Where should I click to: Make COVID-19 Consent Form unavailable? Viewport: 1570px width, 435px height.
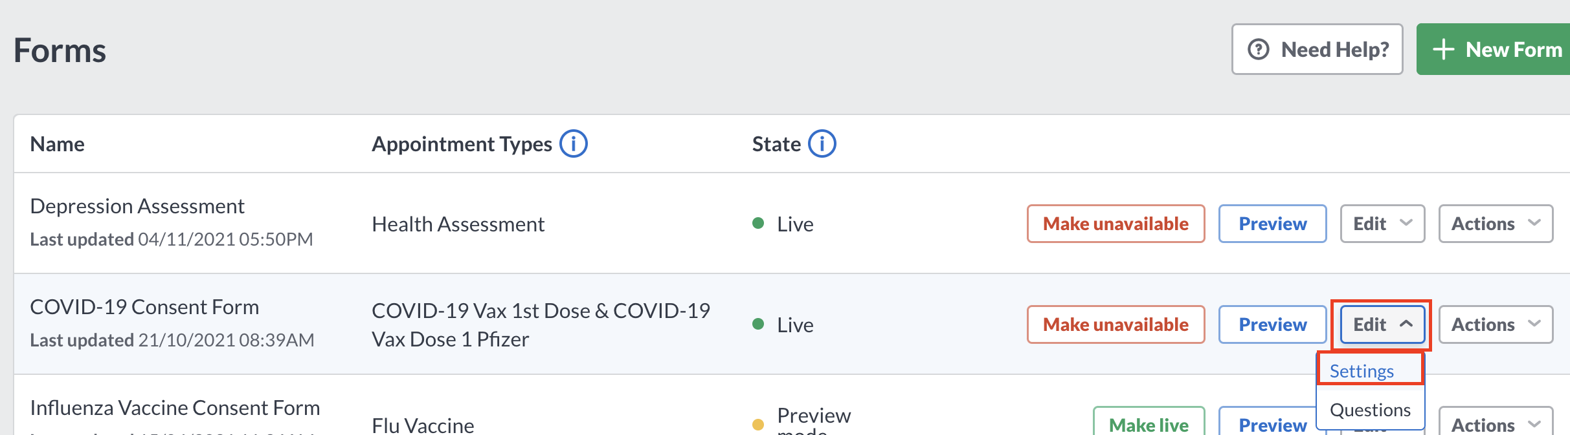(1116, 324)
